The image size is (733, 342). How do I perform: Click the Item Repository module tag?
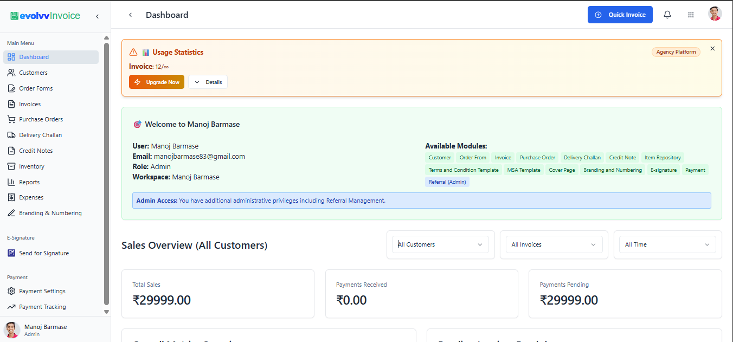point(663,158)
